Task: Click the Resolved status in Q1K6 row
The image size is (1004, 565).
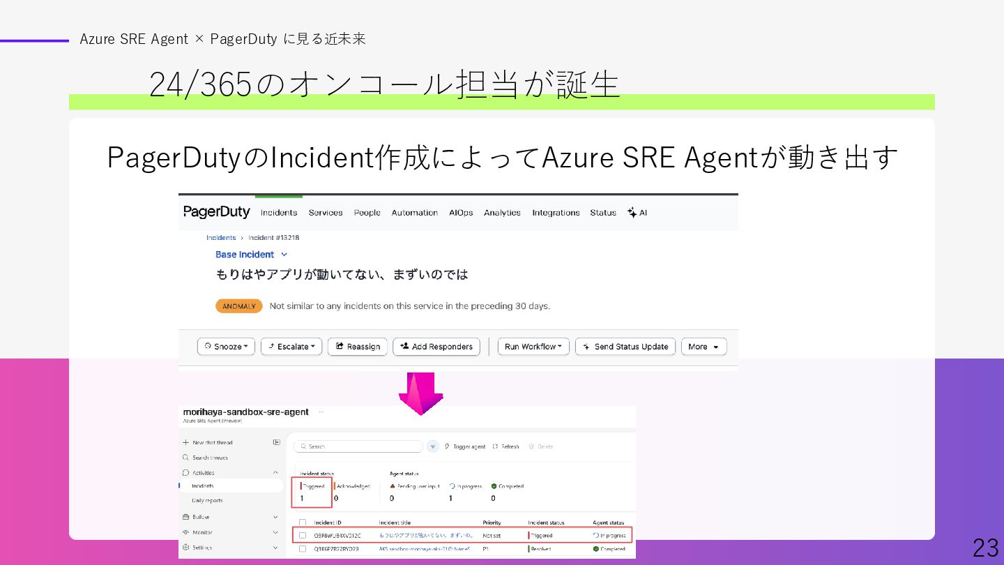Action: (540, 549)
